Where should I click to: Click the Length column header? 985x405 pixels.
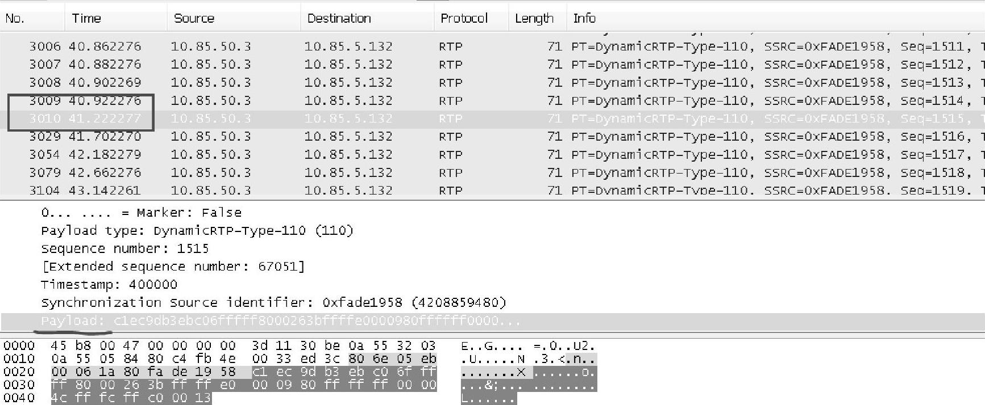pyautogui.click(x=537, y=18)
